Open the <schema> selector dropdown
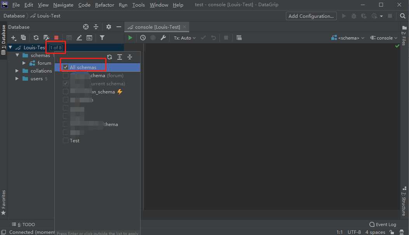Viewport: 409px width, 235px height. pyautogui.click(x=348, y=38)
